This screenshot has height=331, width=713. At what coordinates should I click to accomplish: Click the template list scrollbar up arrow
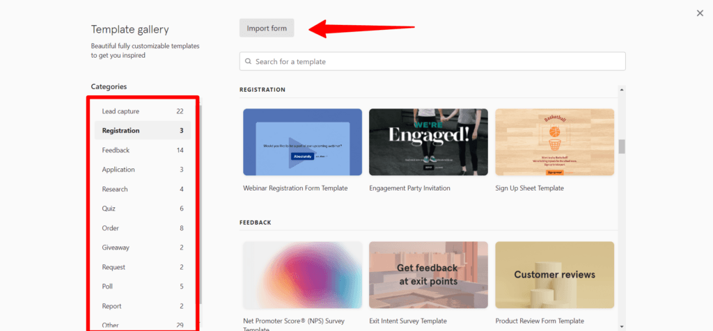pyautogui.click(x=621, y=90)
